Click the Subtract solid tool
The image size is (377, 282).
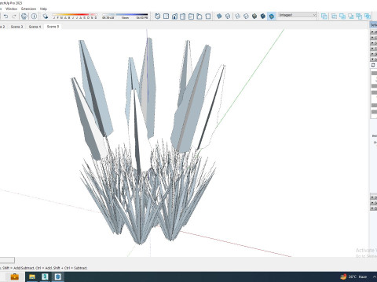[x=351, y=16]
